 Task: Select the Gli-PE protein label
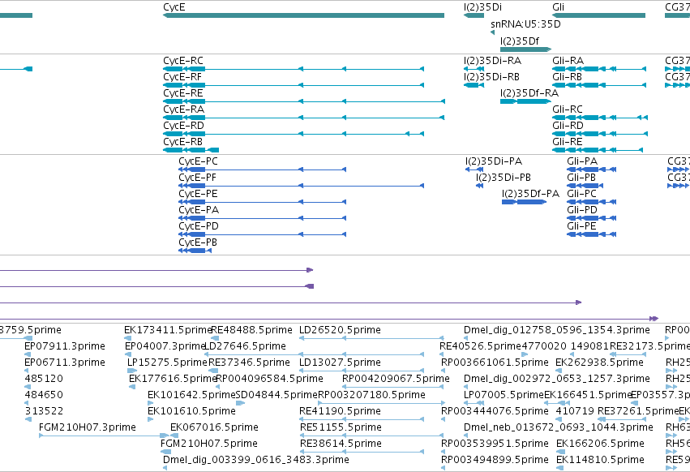[x=582, y=227]
